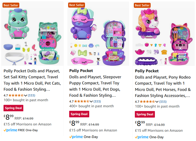
Task: Click the Set Sail Kitty product title
Action: pos(31,80)
